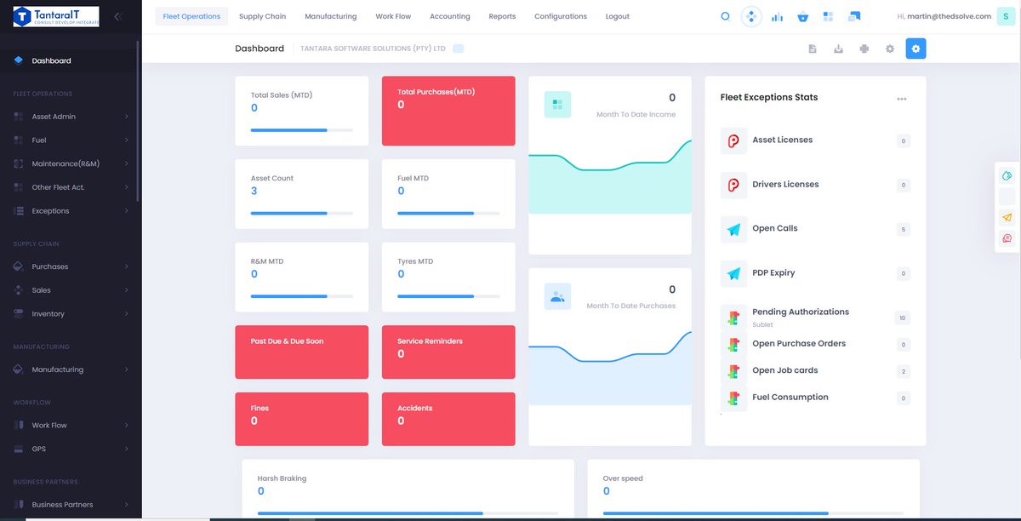Switch to the Supply Chain tab

[262, 15]
